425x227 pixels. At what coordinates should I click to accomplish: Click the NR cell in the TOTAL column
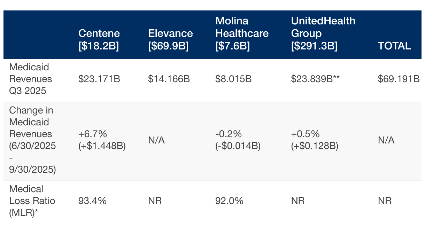click(x=385, y=201)
